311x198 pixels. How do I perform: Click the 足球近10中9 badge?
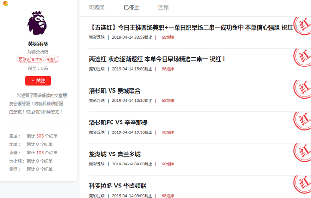[x=30, y=59]
